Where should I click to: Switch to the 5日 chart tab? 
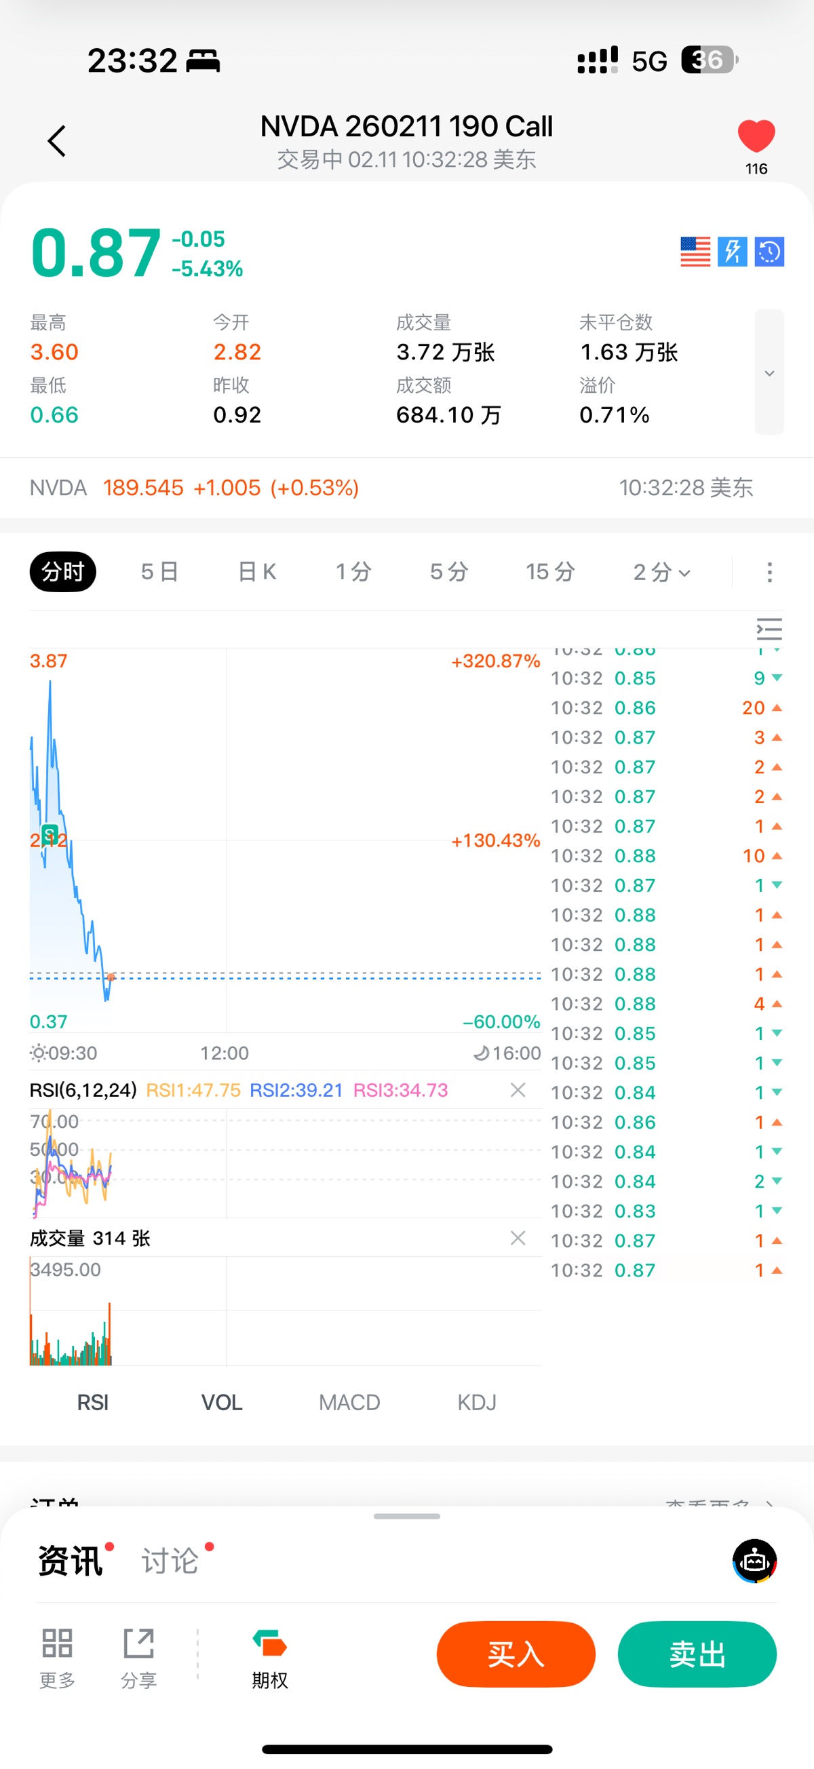point(159,572)
